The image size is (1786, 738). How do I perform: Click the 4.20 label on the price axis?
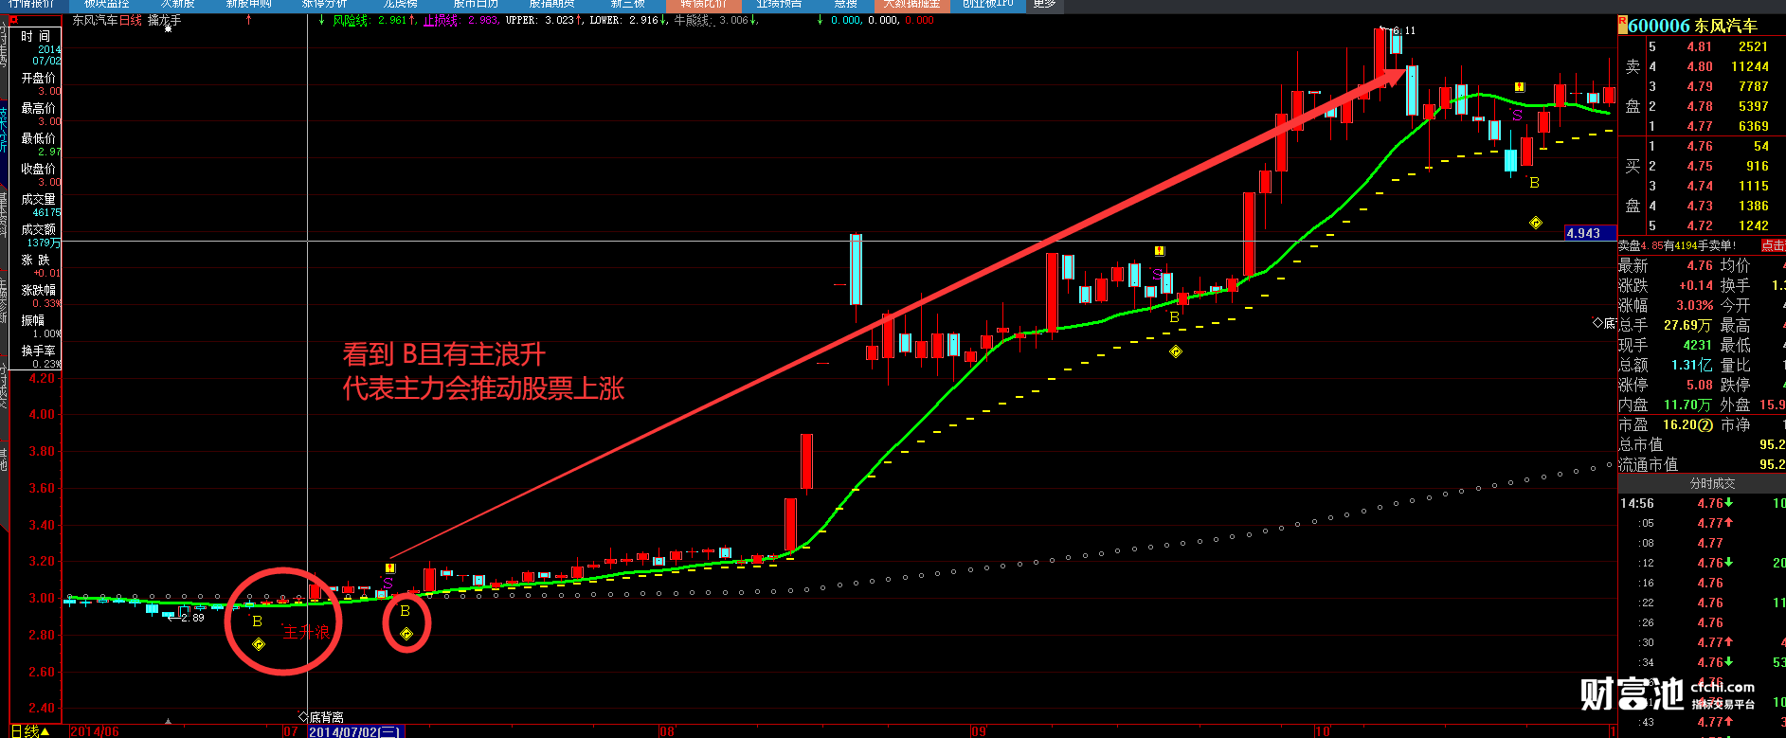click(x=42, y=377)
